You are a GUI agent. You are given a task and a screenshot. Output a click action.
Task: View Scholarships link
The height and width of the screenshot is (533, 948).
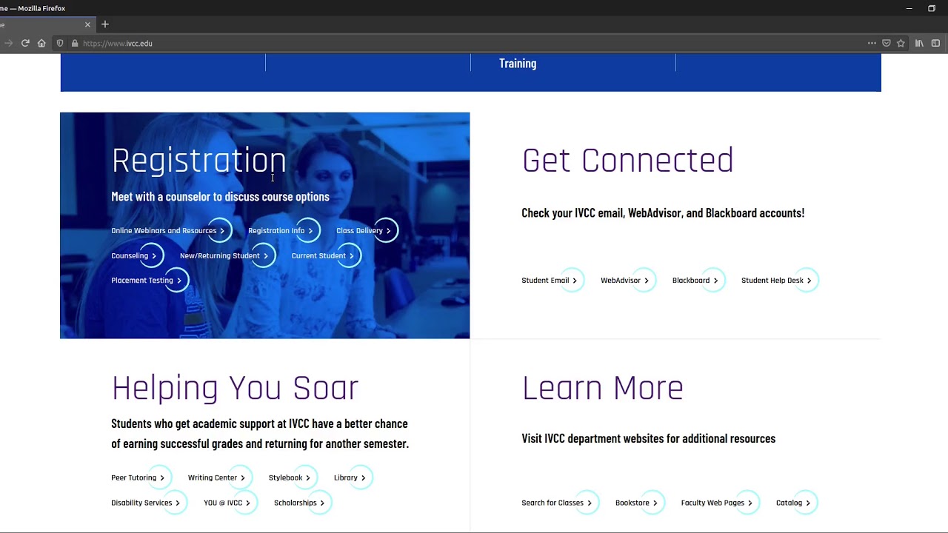tap(302, 503)
